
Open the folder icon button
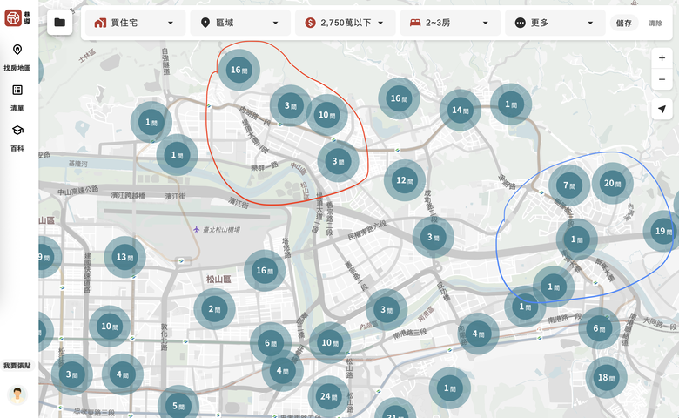(60, 23)
